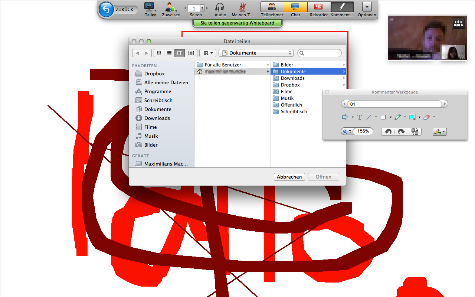Select the Text tool in Kommentar Werkzeuge
The width and height of the screenshot is (475, 297).
click(x=360, y=117)
